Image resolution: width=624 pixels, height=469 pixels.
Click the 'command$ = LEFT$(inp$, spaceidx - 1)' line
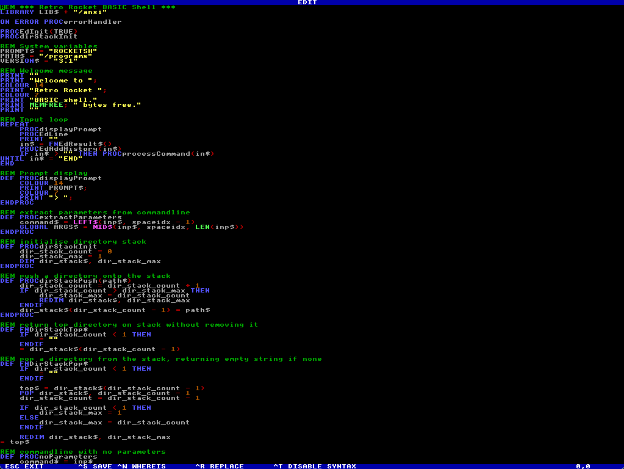107,222
